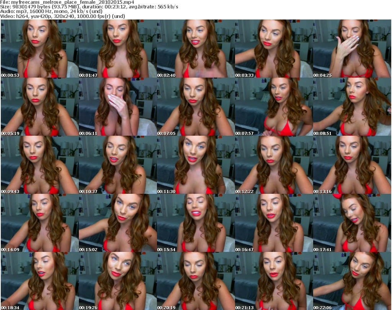Select the thumbnail stamped 00:07:05

pyautogui.click(x=196, y=107)
